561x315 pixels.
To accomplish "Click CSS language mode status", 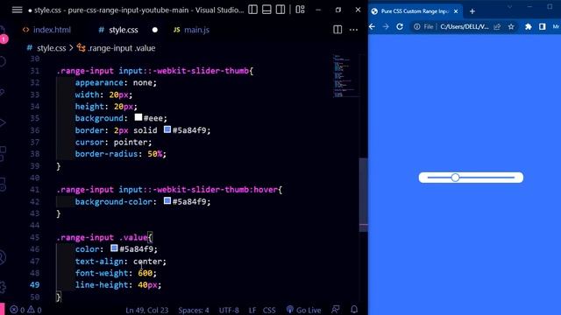I will coord(269,310).
